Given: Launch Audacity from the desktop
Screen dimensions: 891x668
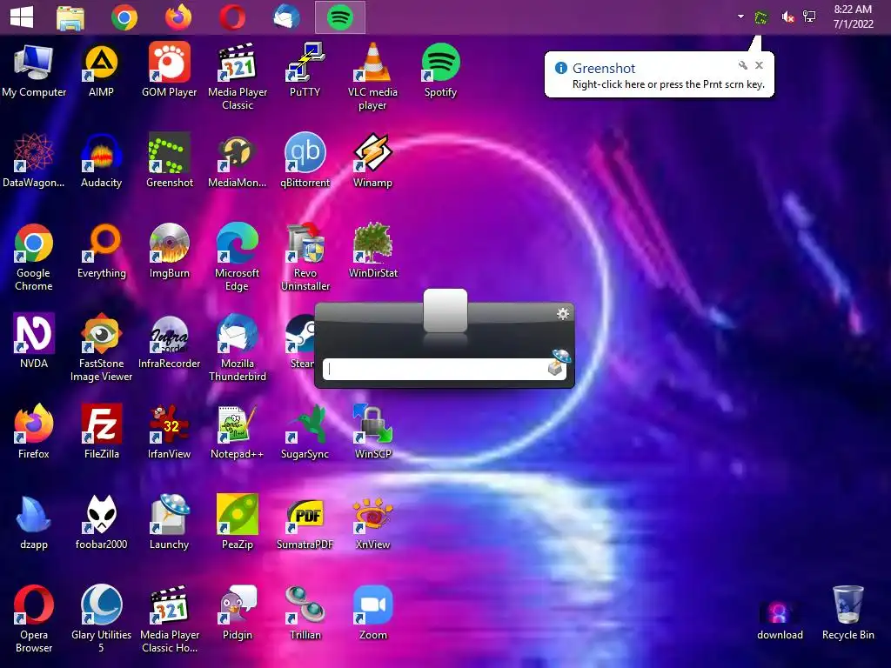Looking at the screenshot, I should 101,161.
